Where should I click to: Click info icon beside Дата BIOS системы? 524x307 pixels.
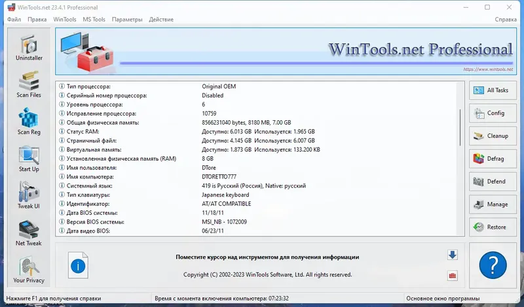[62, 212]
